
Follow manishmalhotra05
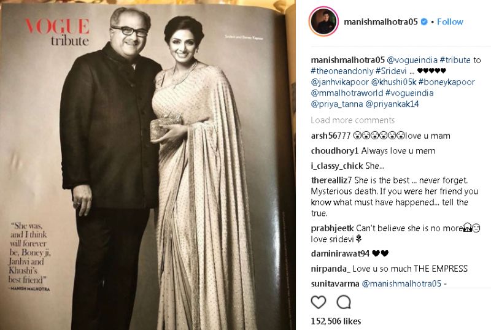coord(450,21)
